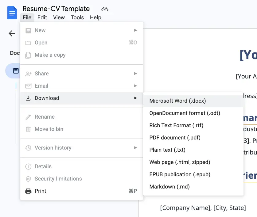Open the Tools menu

(77, 17)
